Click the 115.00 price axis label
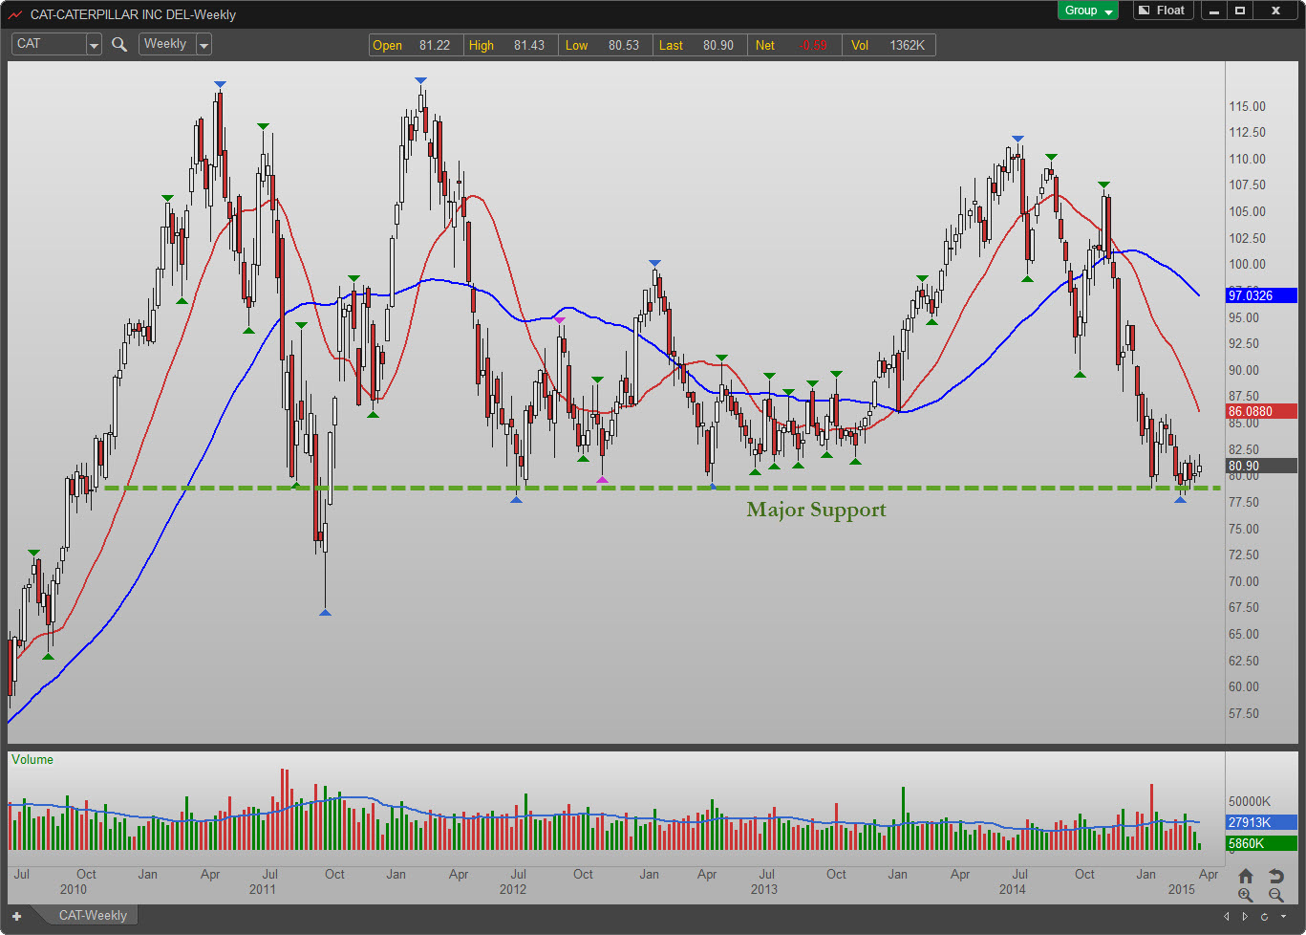The image size is (1306, 935). click(x=1247, y=106)
